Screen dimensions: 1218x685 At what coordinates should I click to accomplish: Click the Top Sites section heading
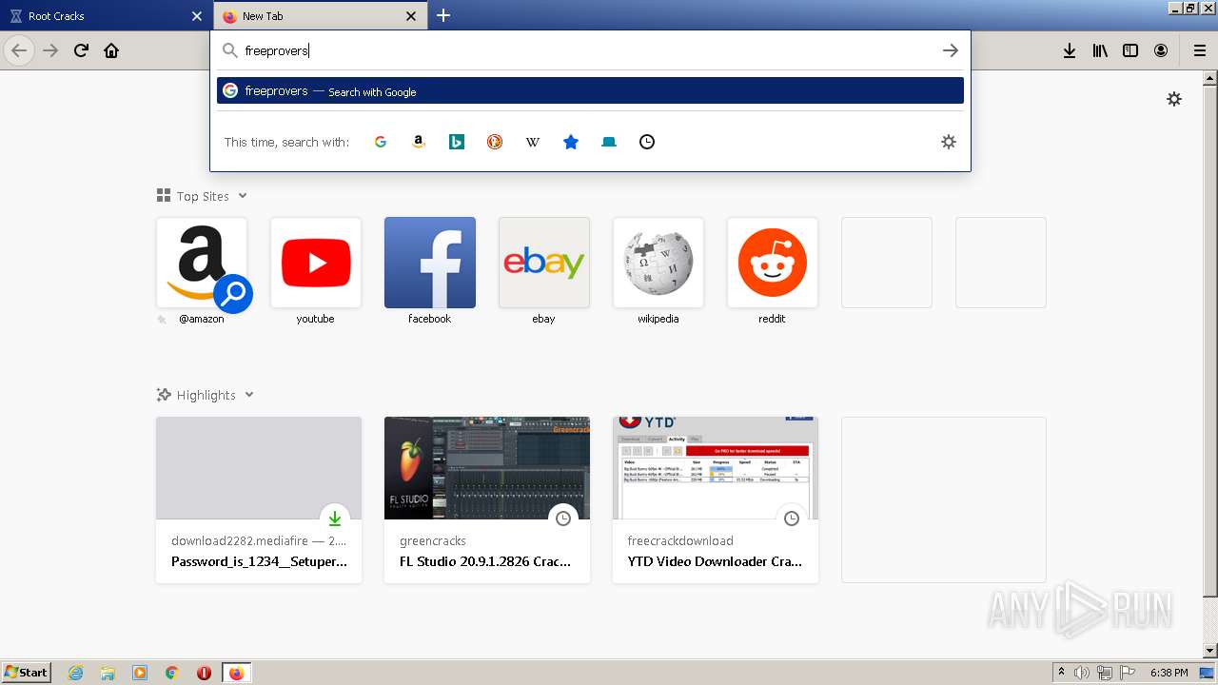click(x=203, y=196)
